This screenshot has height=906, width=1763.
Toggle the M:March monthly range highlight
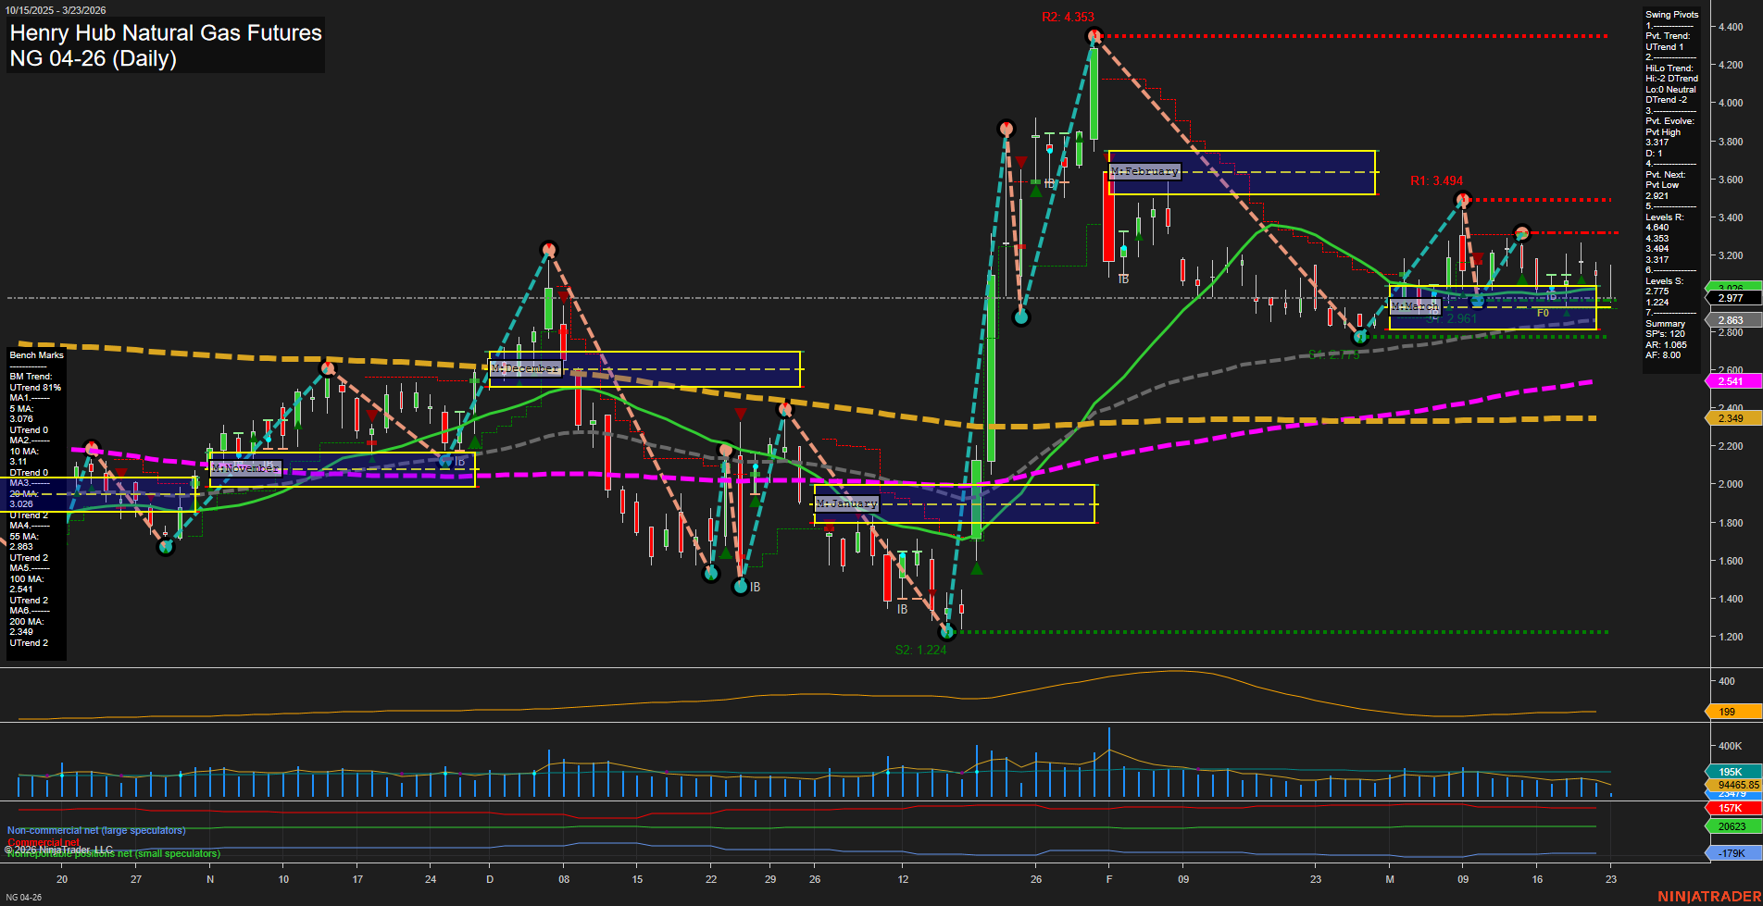pos(1416,305)
